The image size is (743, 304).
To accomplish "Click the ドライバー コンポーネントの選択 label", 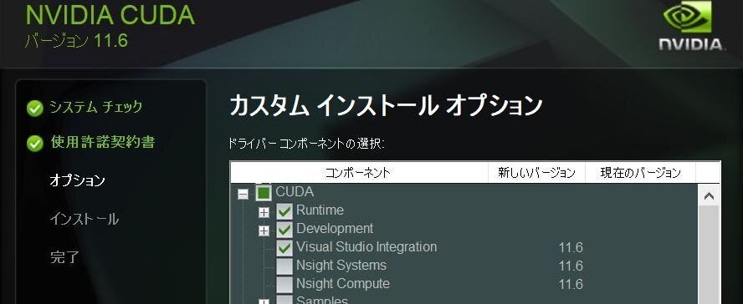I will (306, 144).
